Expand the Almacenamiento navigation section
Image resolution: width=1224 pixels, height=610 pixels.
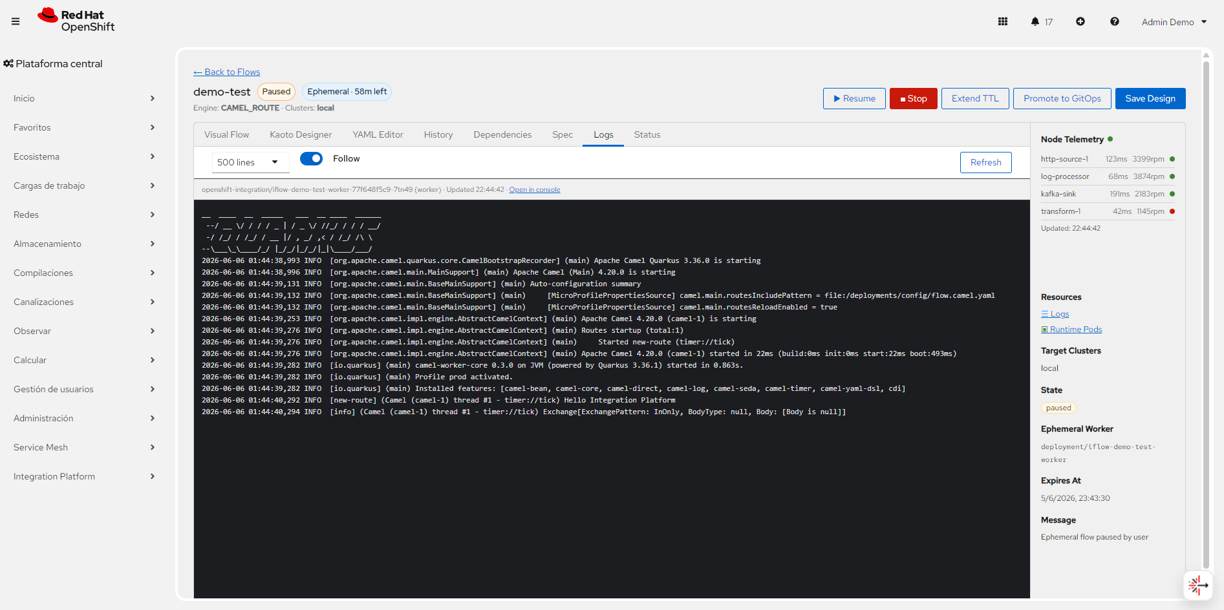(84, 244)
